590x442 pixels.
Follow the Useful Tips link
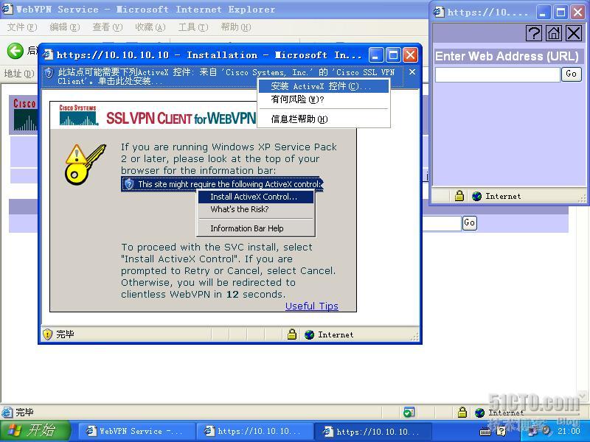pyautogui.click(x=311, y=306)
